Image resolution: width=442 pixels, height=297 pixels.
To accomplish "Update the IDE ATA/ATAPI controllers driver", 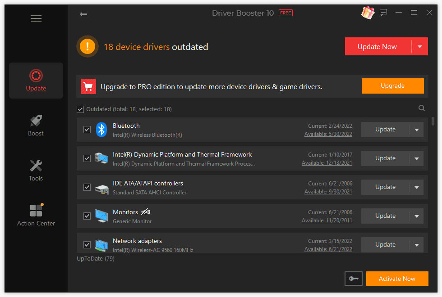I will 385,187.
